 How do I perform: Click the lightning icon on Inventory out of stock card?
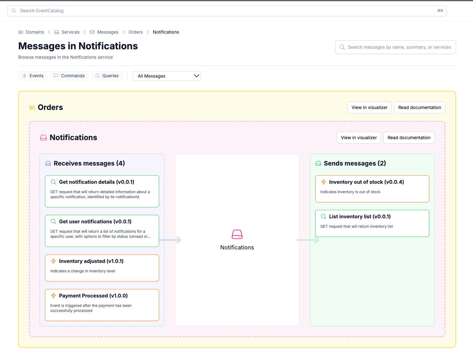324,182
